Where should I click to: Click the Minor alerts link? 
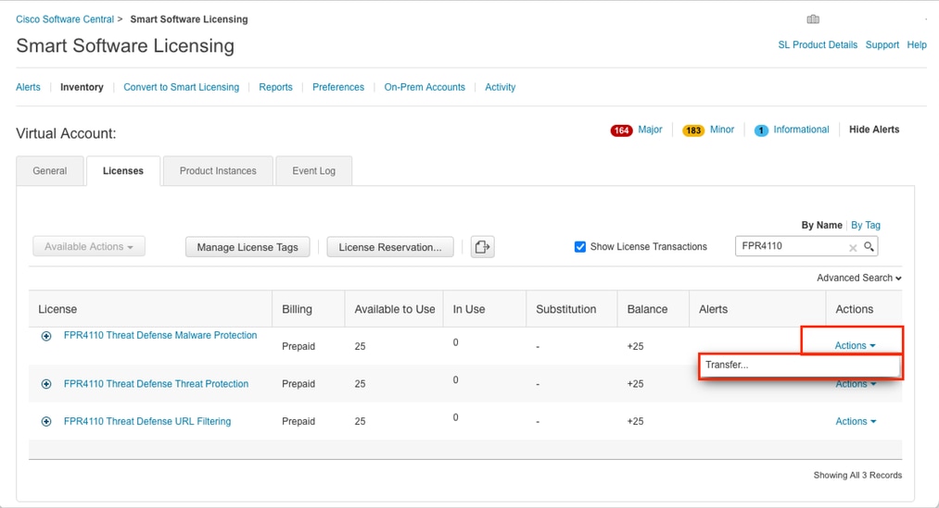(721, 130)
